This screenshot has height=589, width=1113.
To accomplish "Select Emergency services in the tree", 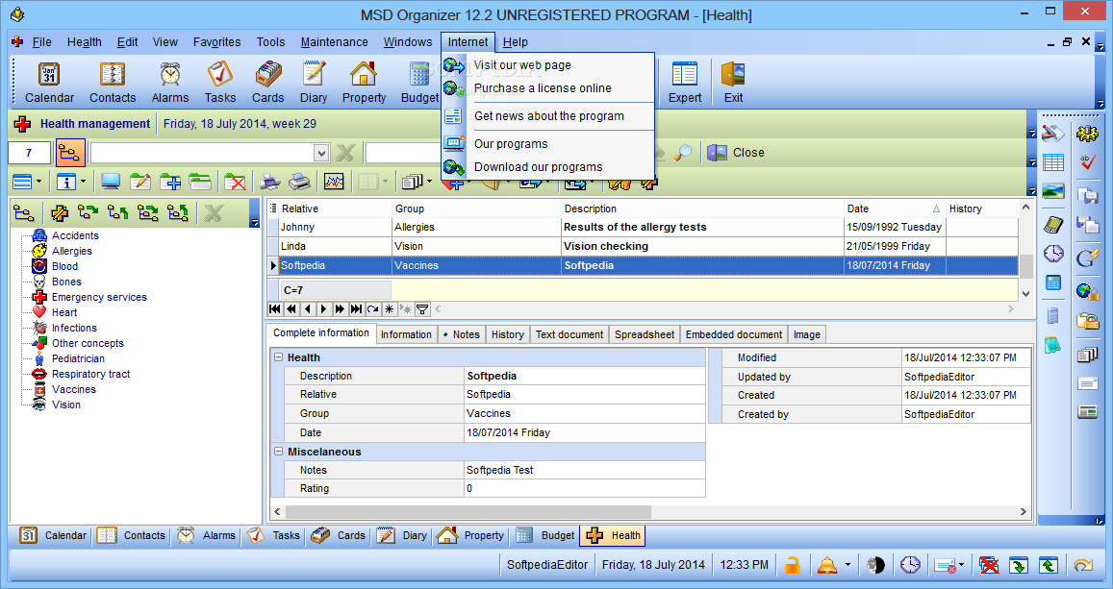I will coord(99,297).
